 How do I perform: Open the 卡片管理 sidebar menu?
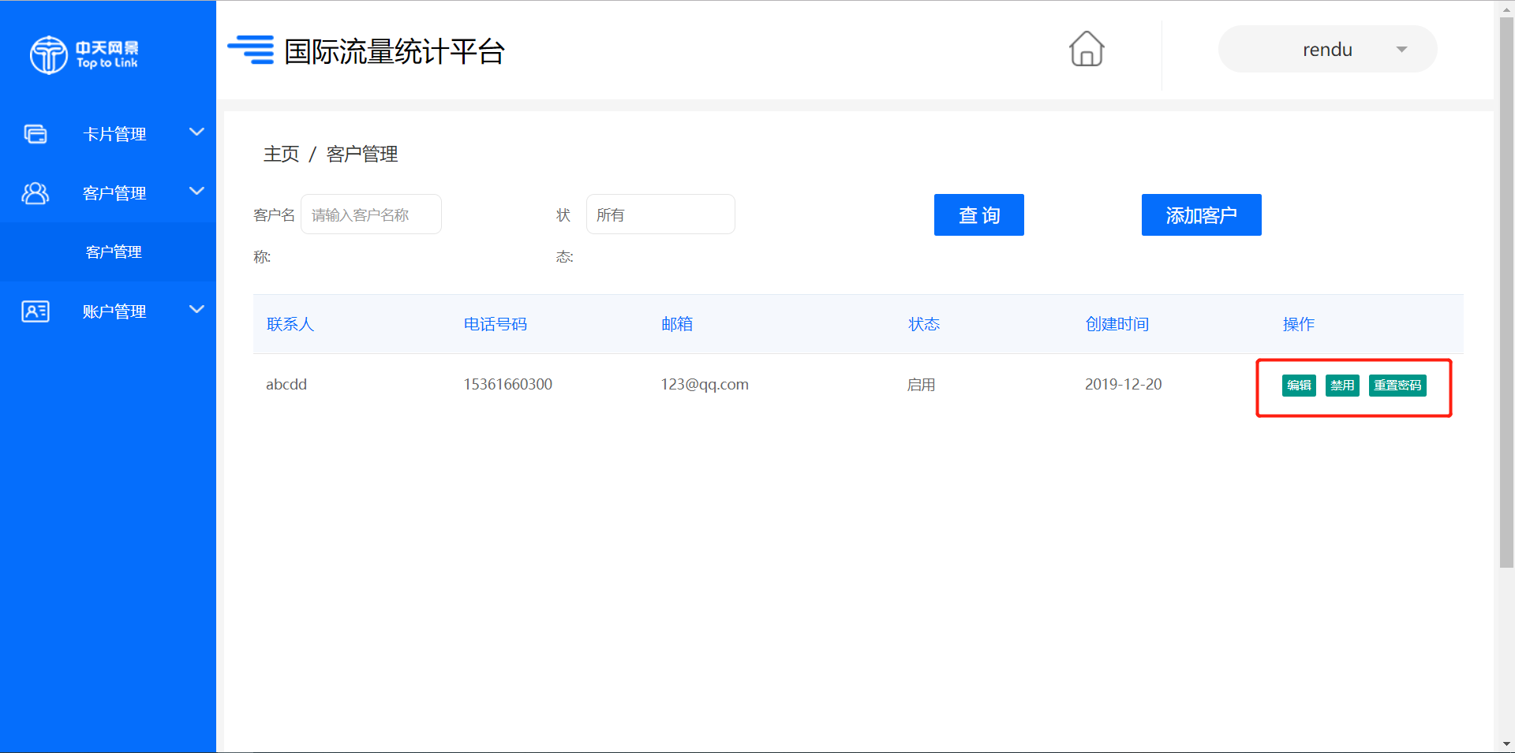(x=108, y=134)
